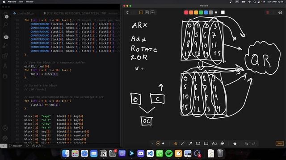Click the remote window status button
The image size is (286, 160).
(x=4, y=146)
